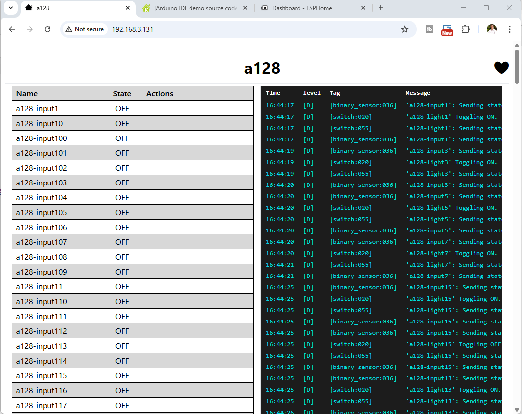Click the black heart icon
The image size is (522, 414).
point(501,68)
